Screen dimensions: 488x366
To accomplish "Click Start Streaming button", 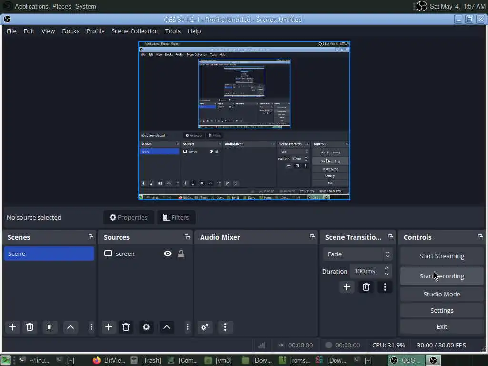I will pos(442,256).
